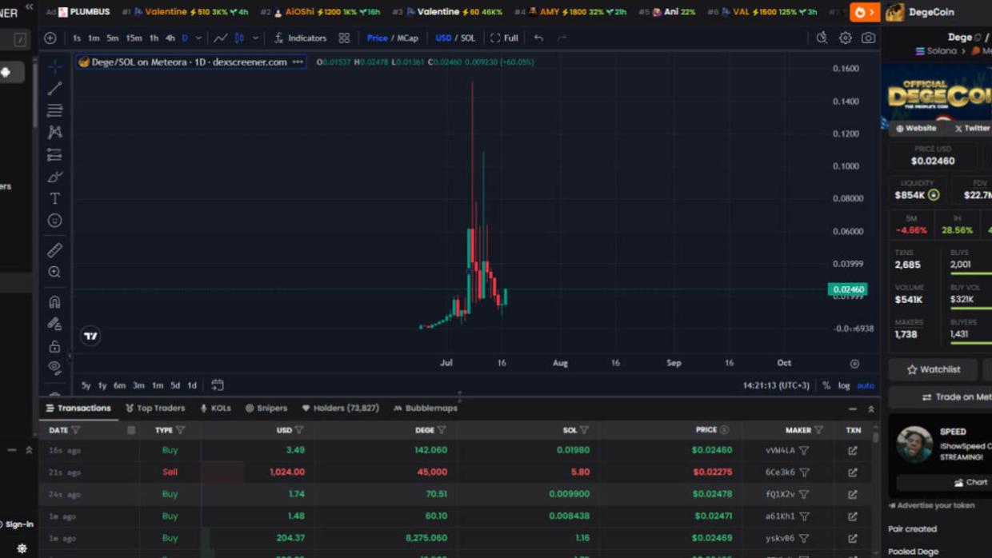
Task: Filter transactions by SOL amount
Action: pyautogui.click(x=584, y=430)
